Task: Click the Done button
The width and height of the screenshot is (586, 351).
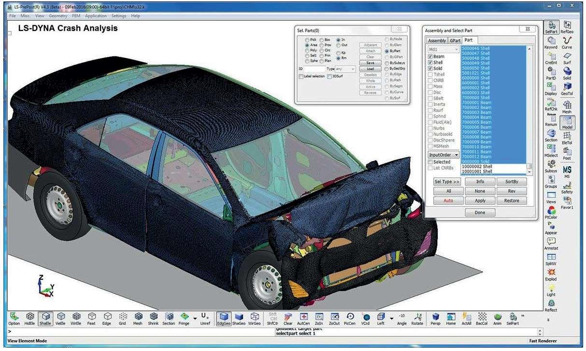Action: coord(480,212)
